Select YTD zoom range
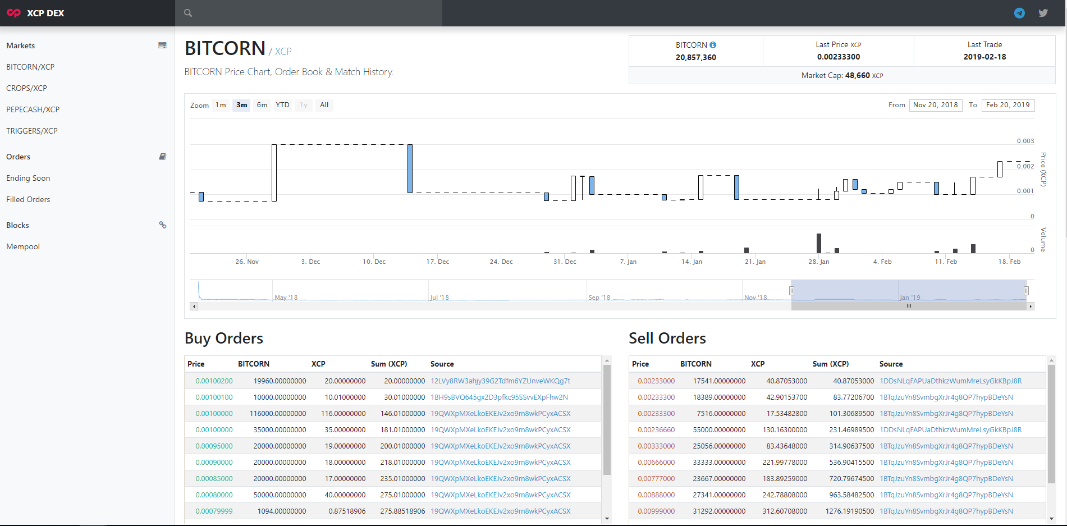Screen dimensions: 1067x526 click(282, 105)
